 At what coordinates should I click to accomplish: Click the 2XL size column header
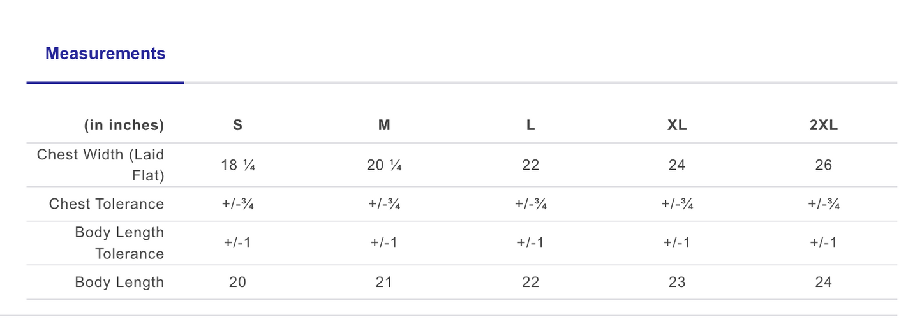pos(823,126)
